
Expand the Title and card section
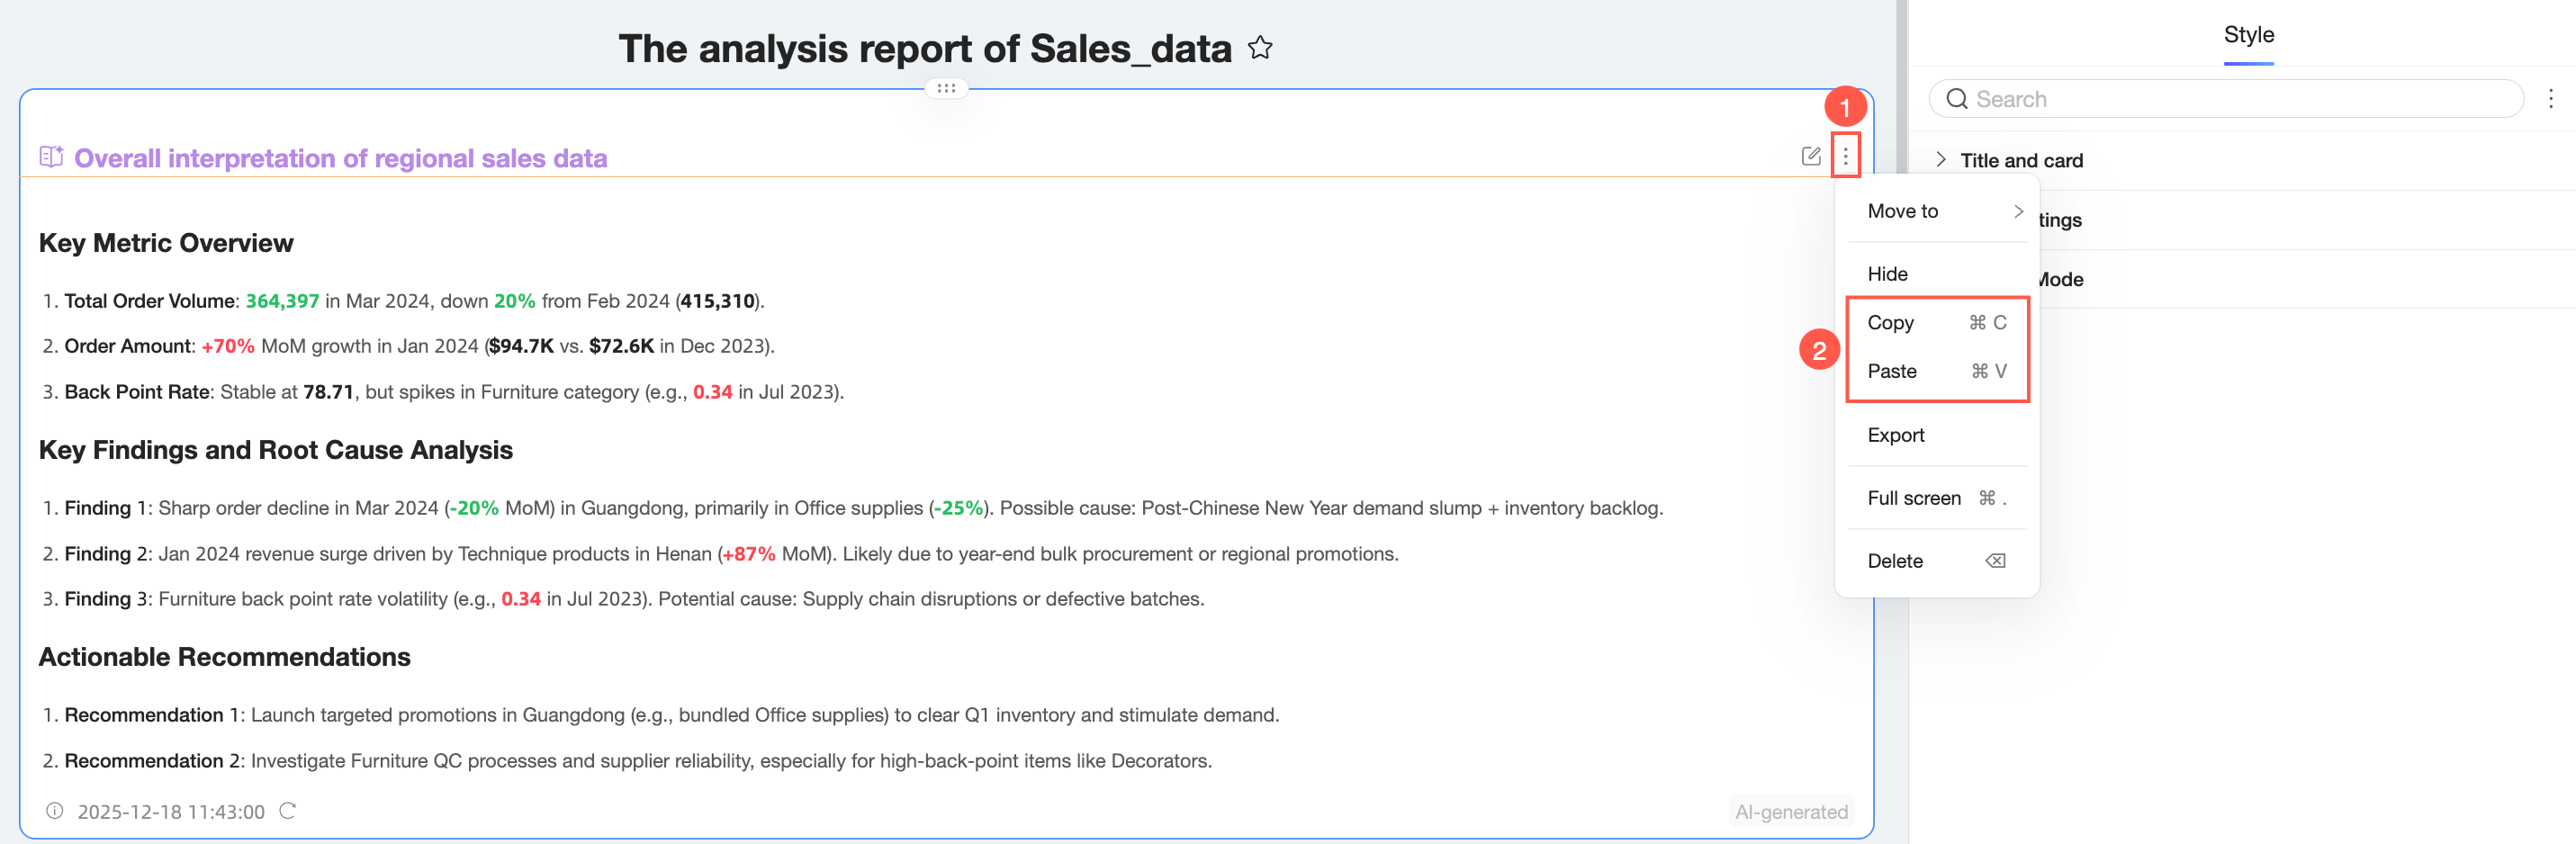tap(1941, 160)
